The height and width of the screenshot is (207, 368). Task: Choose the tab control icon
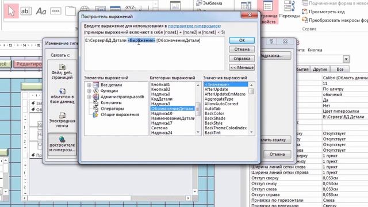point(70,11)
